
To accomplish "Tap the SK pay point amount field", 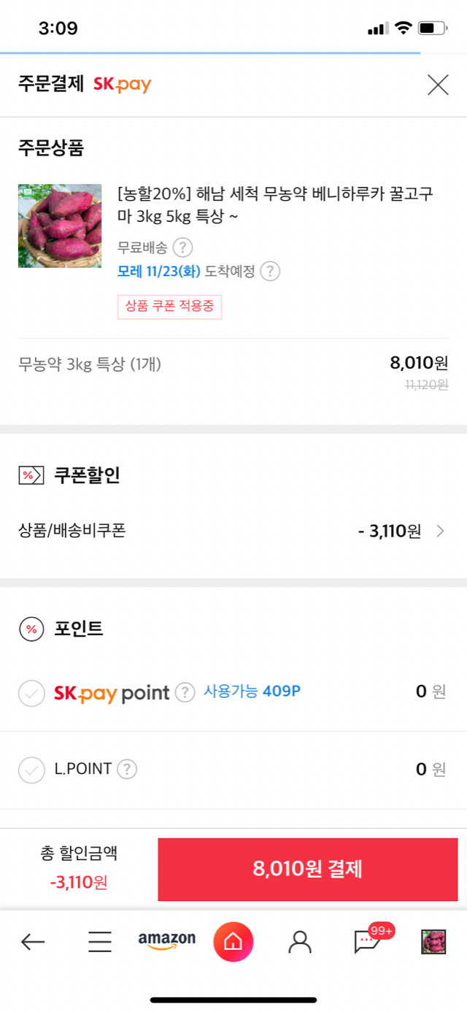I will [421, 691].
